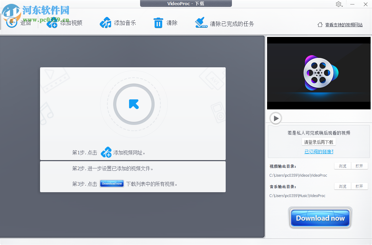Screen dimensions: 372x245
Task: Click the 返回 back arrow icon
Action: point(11,22)
